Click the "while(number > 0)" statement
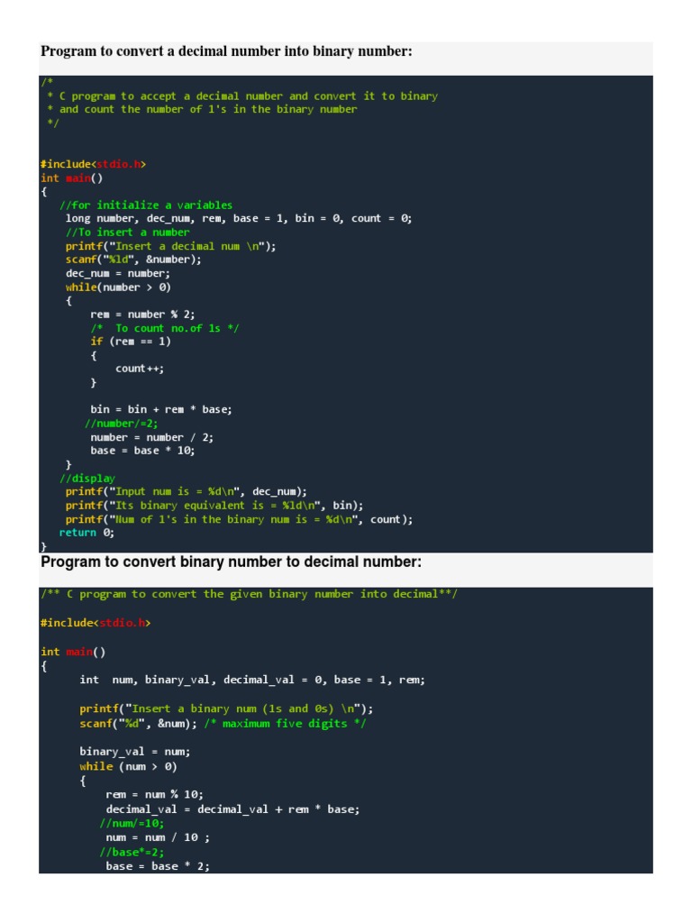 (x=118, y=288)
